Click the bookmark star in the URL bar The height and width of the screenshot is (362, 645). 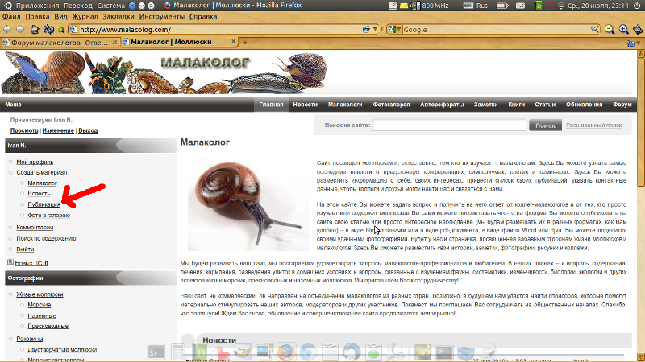[368, 30]
